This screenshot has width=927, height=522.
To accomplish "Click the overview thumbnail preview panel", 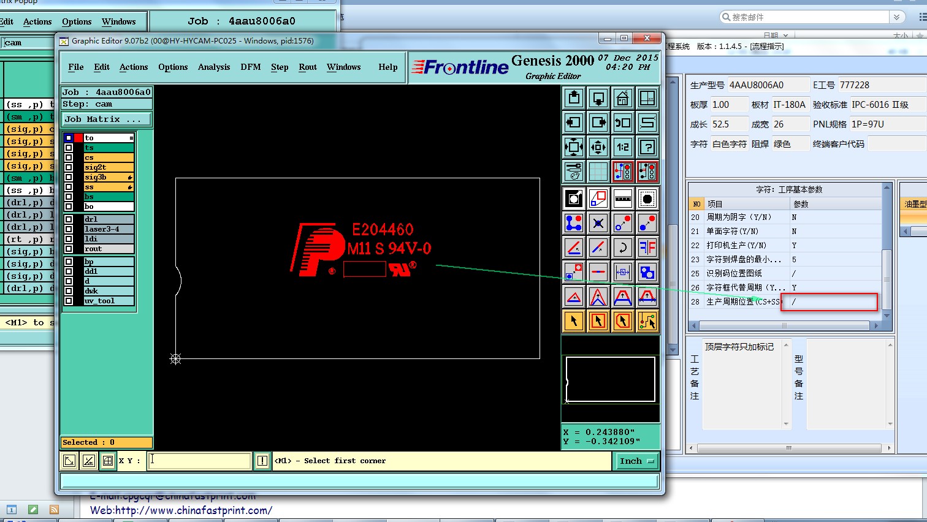I will click(610, 380).
